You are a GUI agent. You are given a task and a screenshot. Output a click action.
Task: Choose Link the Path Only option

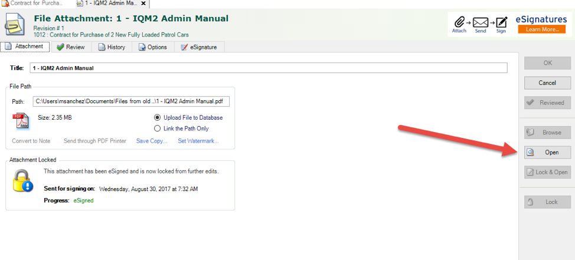pyautogui.click(x=158, y=129)
